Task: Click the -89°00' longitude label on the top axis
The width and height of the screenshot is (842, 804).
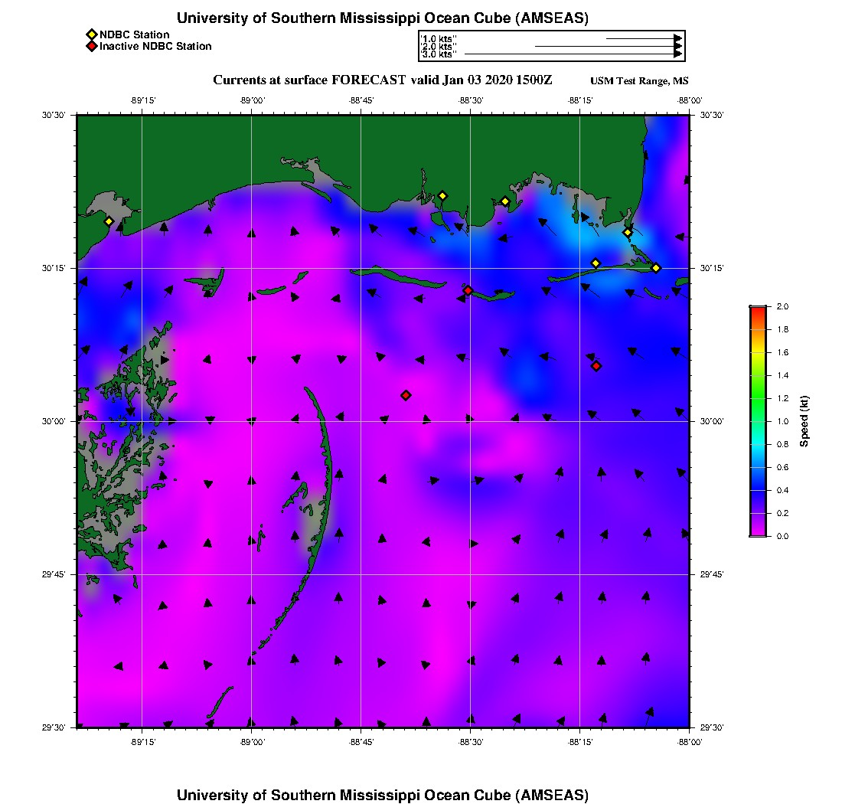Action: (x=251, y=100)
